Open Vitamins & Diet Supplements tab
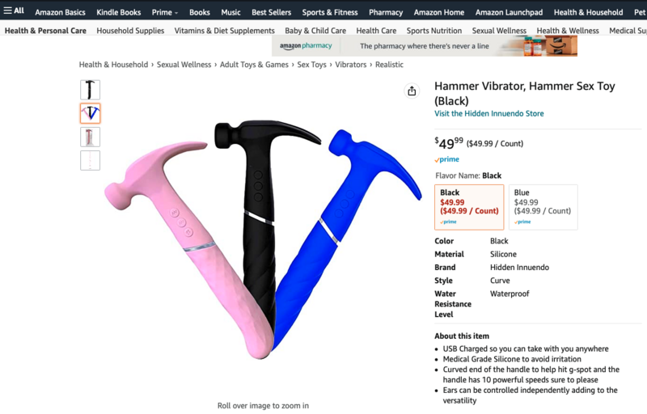Image resolution: width=647 pixels, height=414 pixels. coord(224,31)
